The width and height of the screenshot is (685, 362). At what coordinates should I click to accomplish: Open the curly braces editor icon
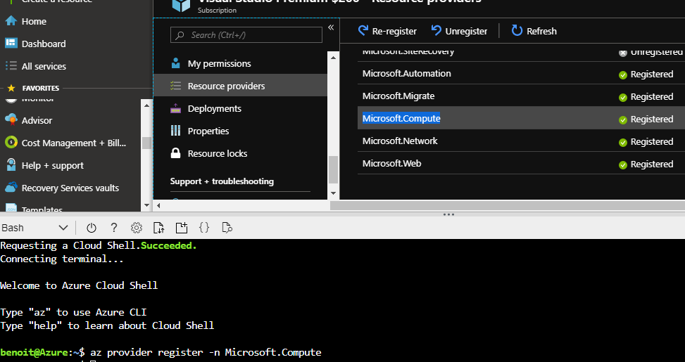point(204,228)
